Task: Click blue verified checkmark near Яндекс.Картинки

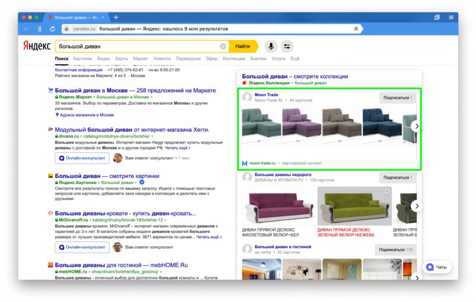Action: click(x=142, y=182)
